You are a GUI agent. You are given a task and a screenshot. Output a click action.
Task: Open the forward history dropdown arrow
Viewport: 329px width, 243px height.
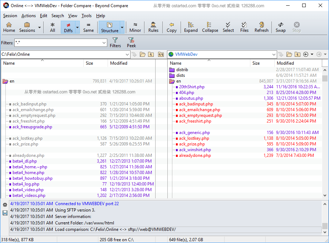click(325, 55)
